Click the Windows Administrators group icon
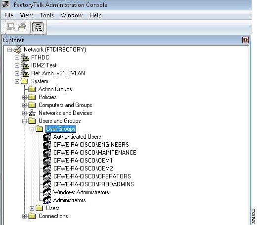The height and width of the screenshot is (225, 262). [x=47, y=192]
